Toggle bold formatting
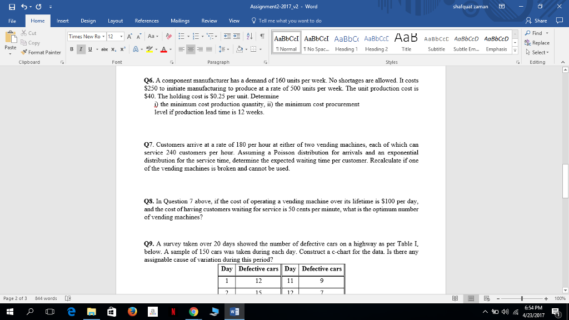 [x=71, y=49]
